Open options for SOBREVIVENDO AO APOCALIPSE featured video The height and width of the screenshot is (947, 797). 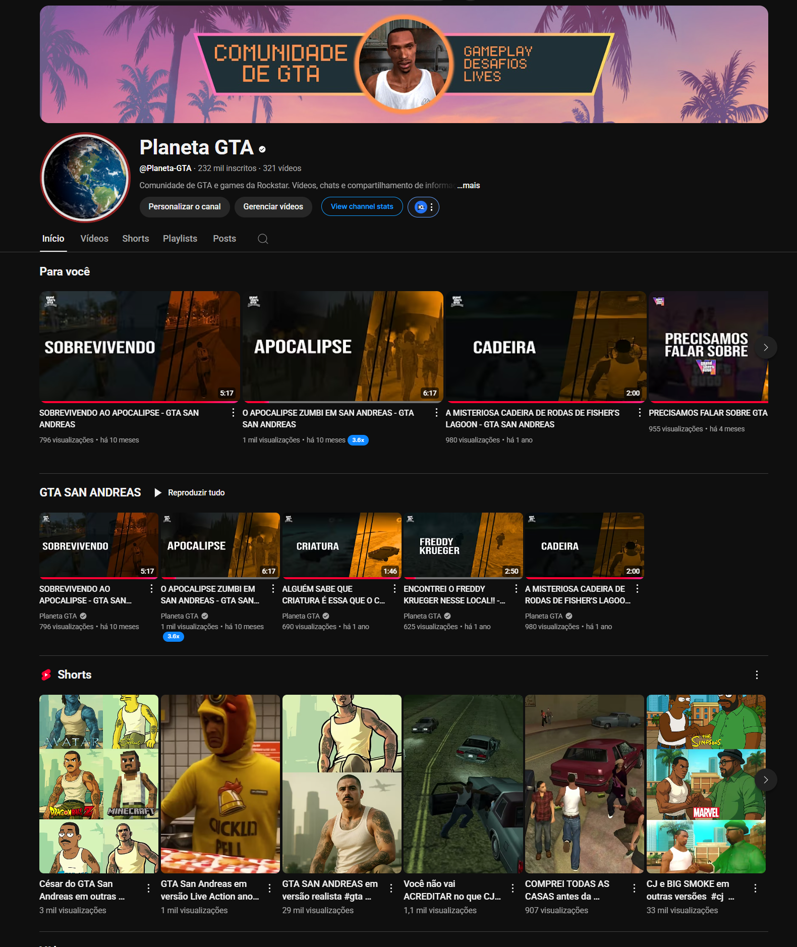click(x=233, y=413)
